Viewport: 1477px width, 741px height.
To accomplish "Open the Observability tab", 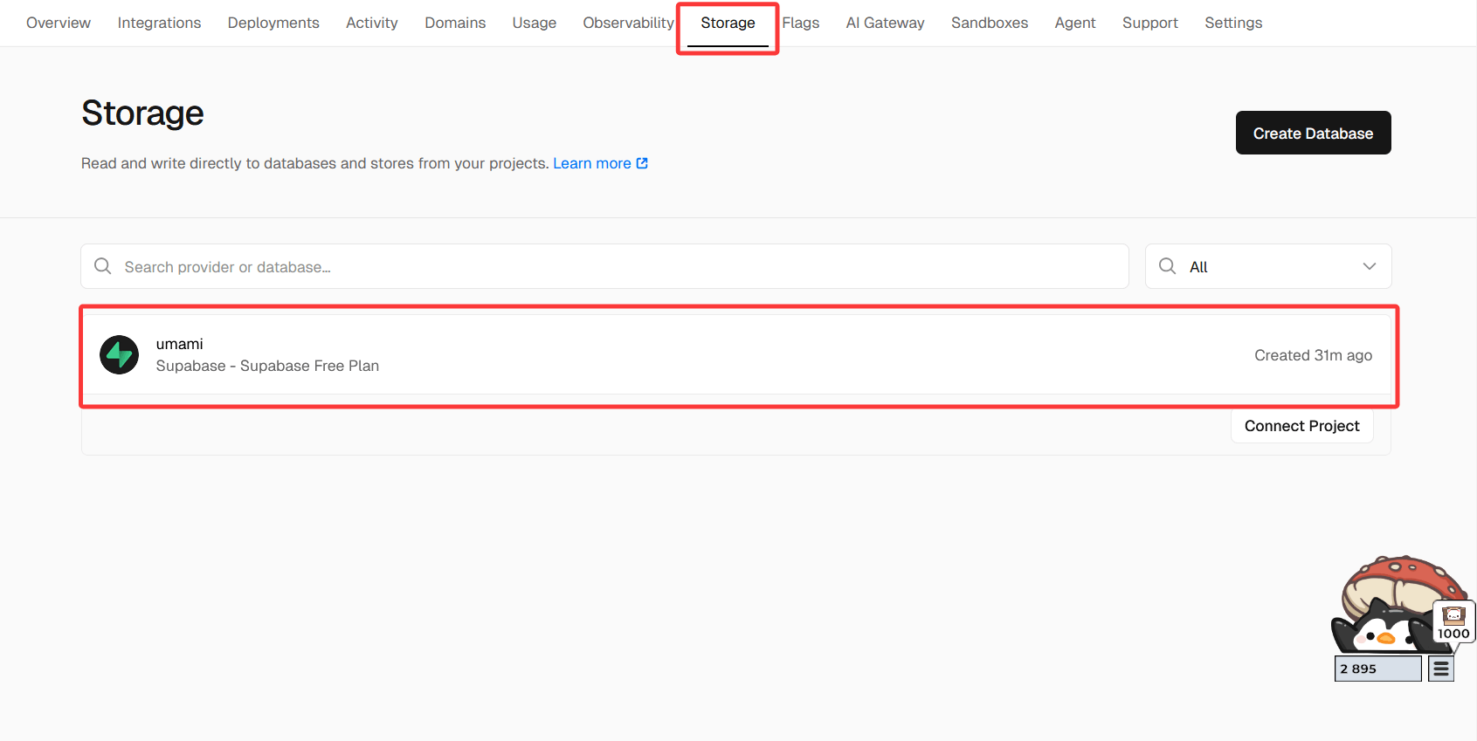I will point(628,23).
